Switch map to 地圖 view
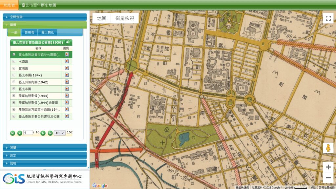336x189 pixels. point(102,18)
